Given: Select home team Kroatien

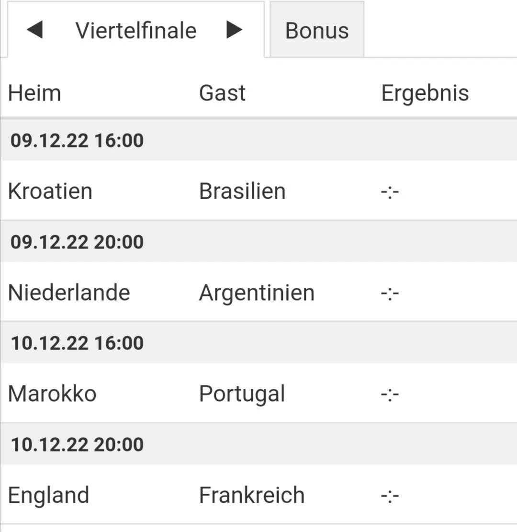Looking at the screenshot, I should tap(50, 191).
